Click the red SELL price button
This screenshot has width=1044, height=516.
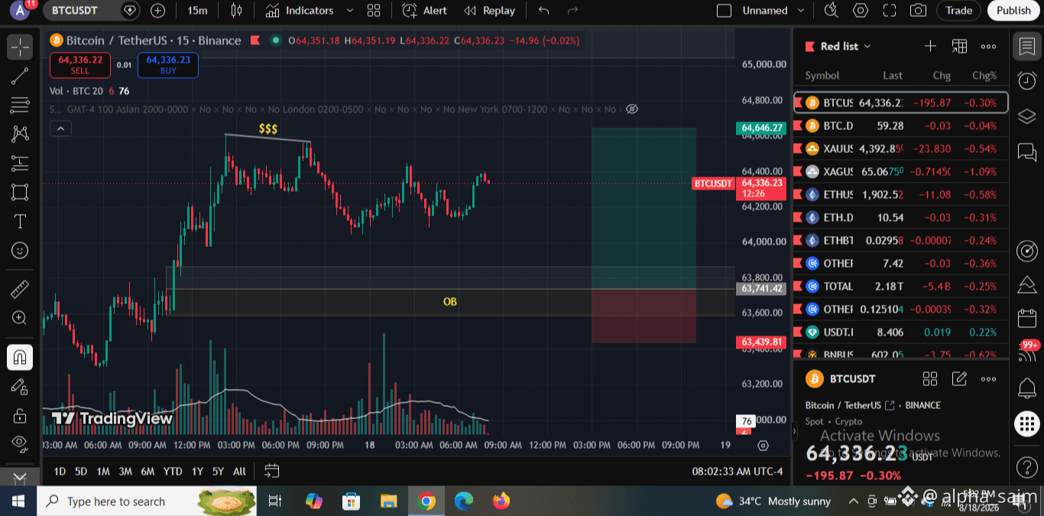pos(79,65)
